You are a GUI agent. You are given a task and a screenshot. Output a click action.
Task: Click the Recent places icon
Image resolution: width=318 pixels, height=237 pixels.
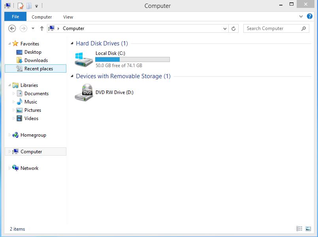click(19, 68)
